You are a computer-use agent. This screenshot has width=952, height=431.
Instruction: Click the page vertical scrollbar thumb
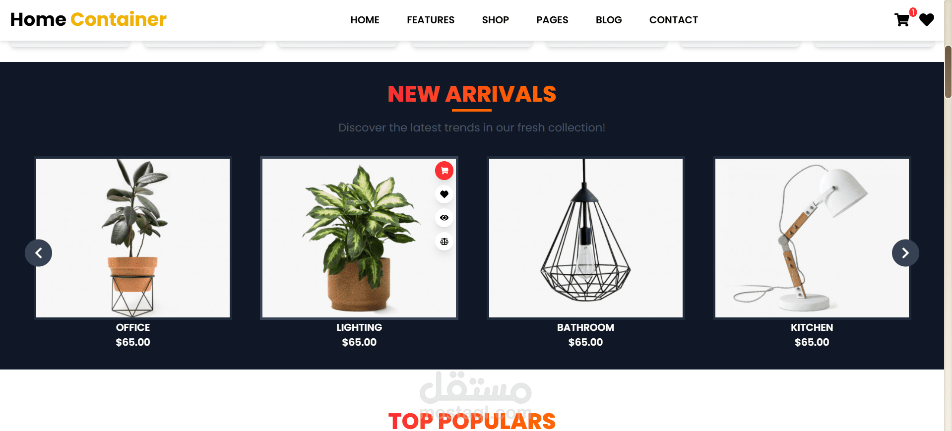[x=948, y=72]
